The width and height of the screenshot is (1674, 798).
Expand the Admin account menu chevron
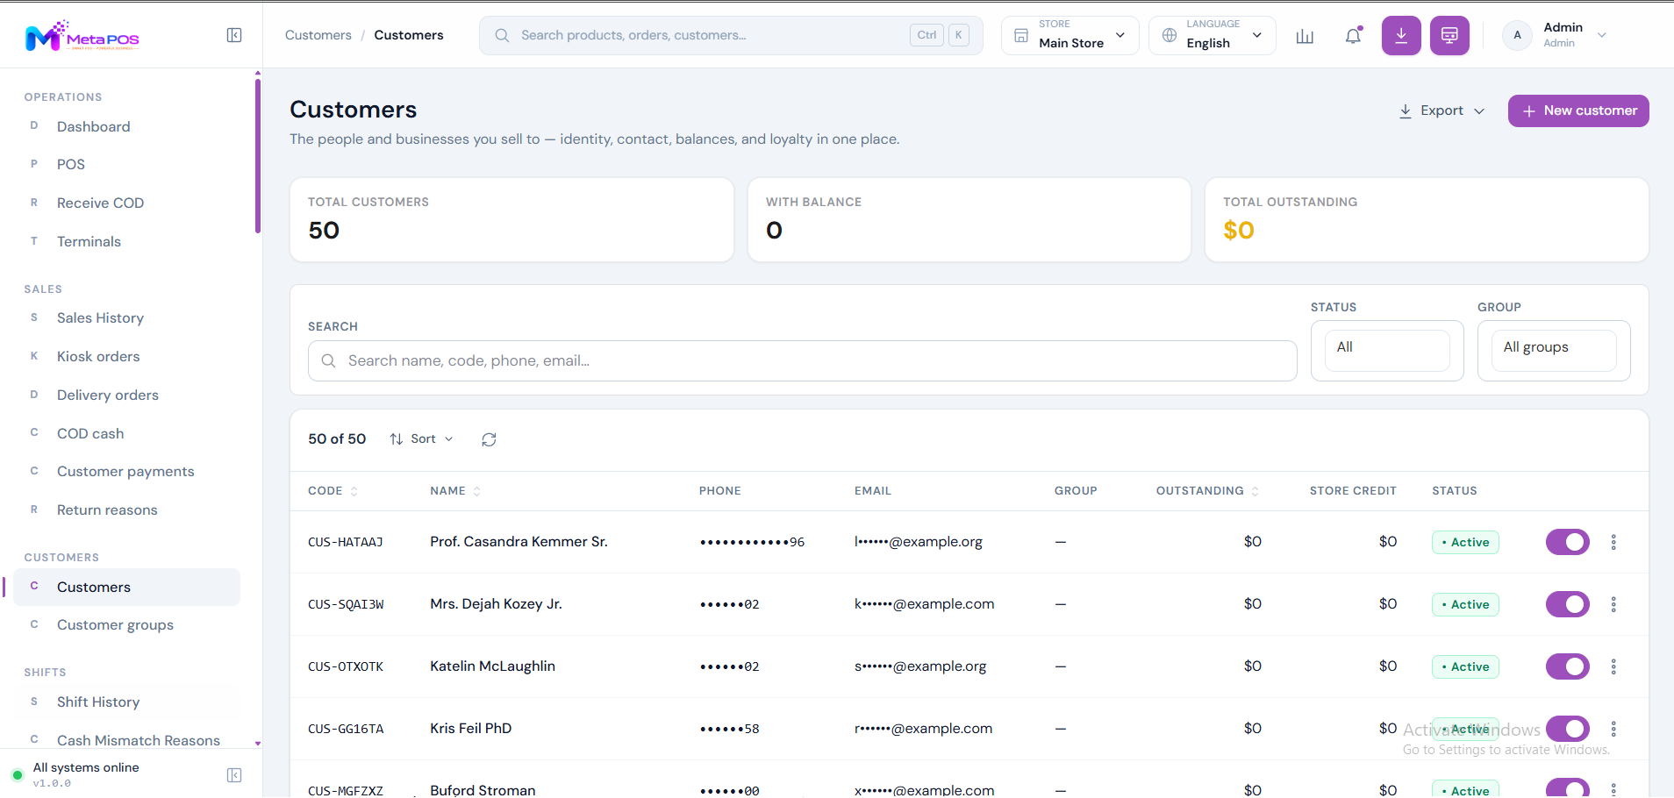(1601, 36)
